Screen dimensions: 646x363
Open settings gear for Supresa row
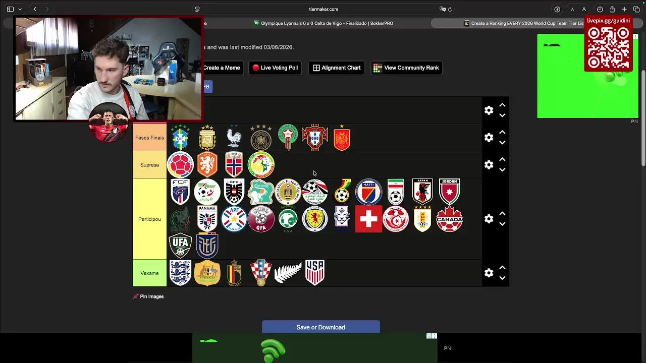[489, 165]
